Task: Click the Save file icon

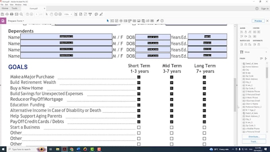Action: point(2,14)
